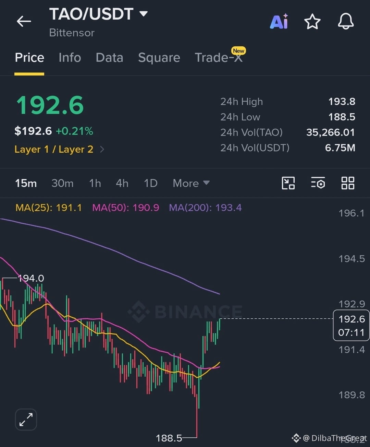Tap the +0.21% change value
The width and height of the screenshot is (370, 447).
tap(74, 131)
